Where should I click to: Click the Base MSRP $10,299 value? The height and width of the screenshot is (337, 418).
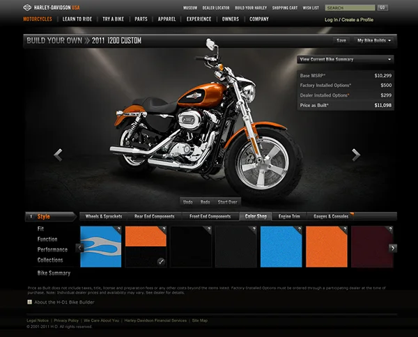click(382, 76)
